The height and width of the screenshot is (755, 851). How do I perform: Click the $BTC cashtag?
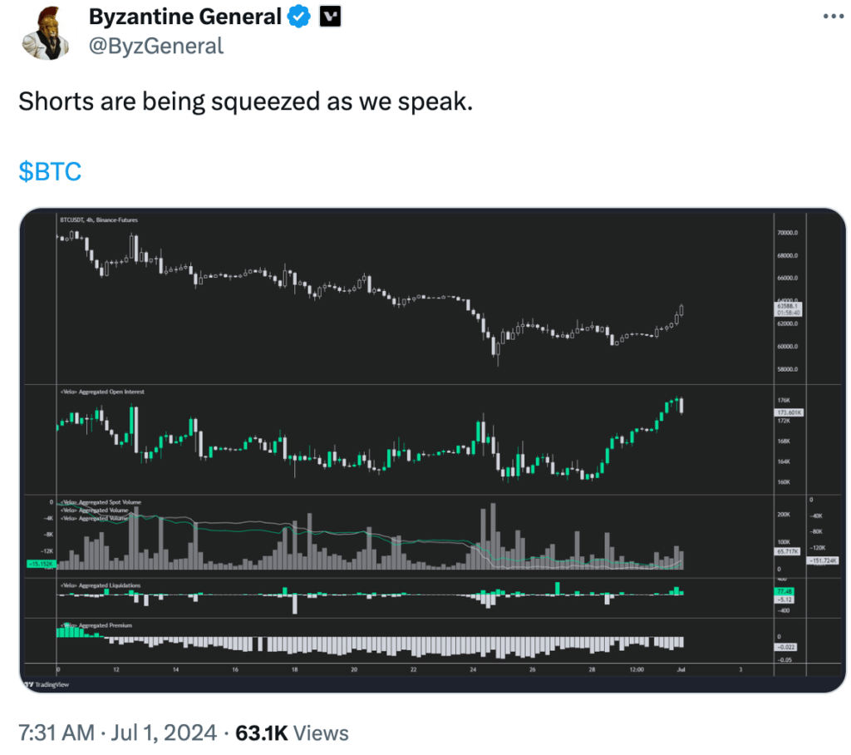pos(50,171)
